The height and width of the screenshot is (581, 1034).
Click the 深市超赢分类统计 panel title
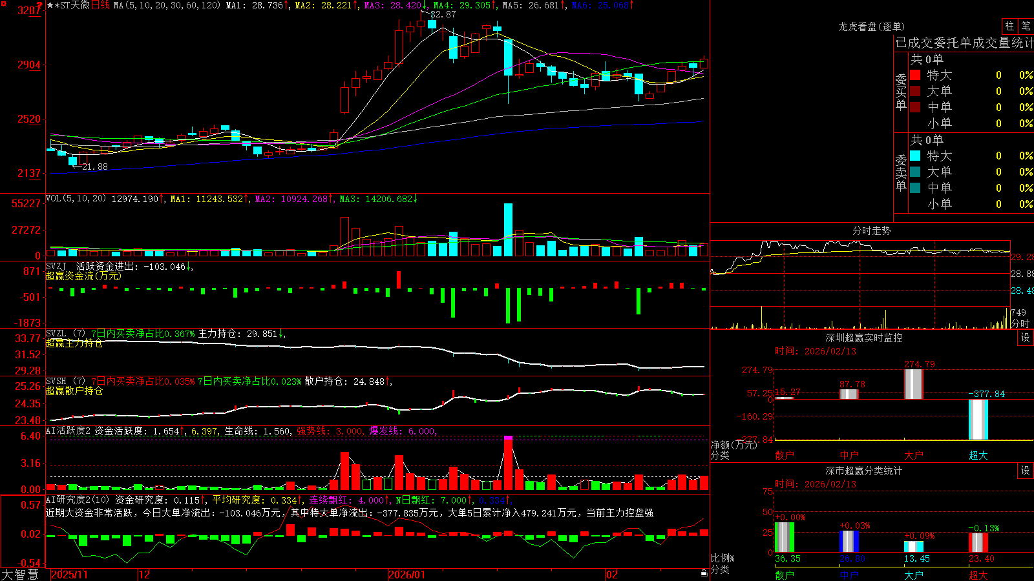click(864, 471)
